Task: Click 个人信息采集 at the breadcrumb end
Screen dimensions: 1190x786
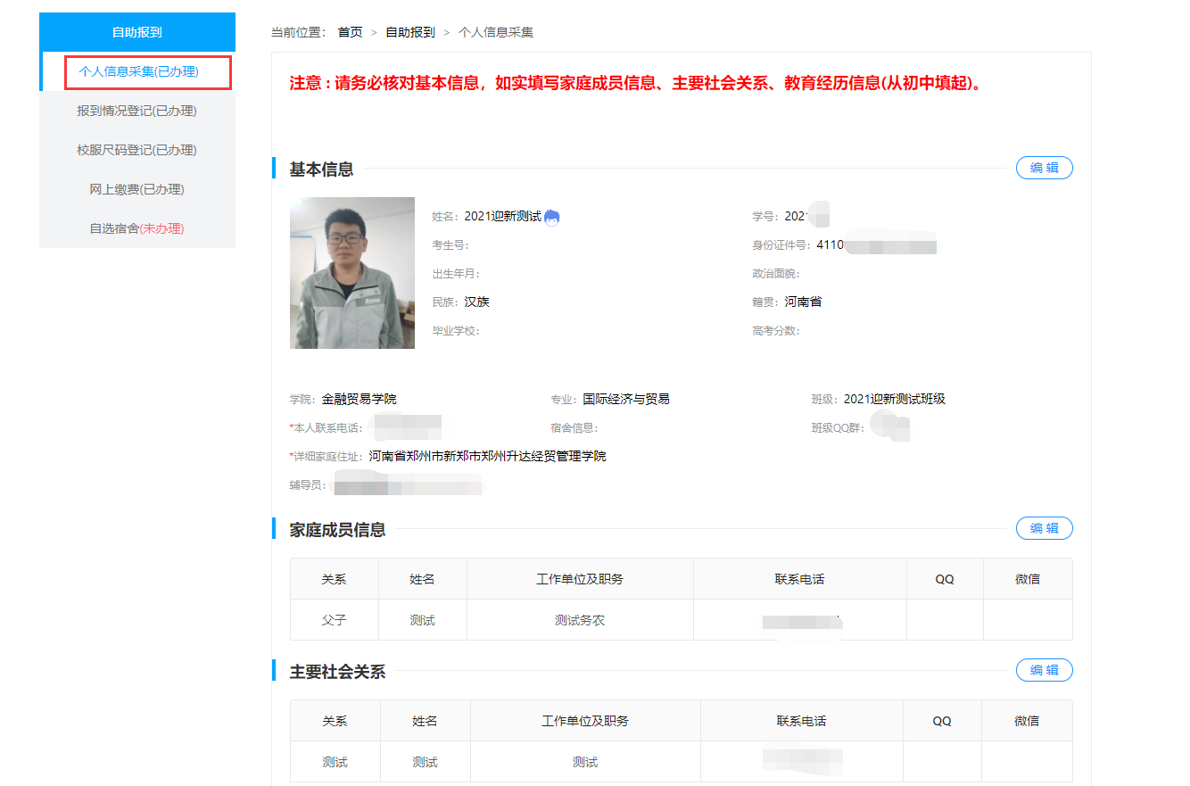Action: (495, 32)
